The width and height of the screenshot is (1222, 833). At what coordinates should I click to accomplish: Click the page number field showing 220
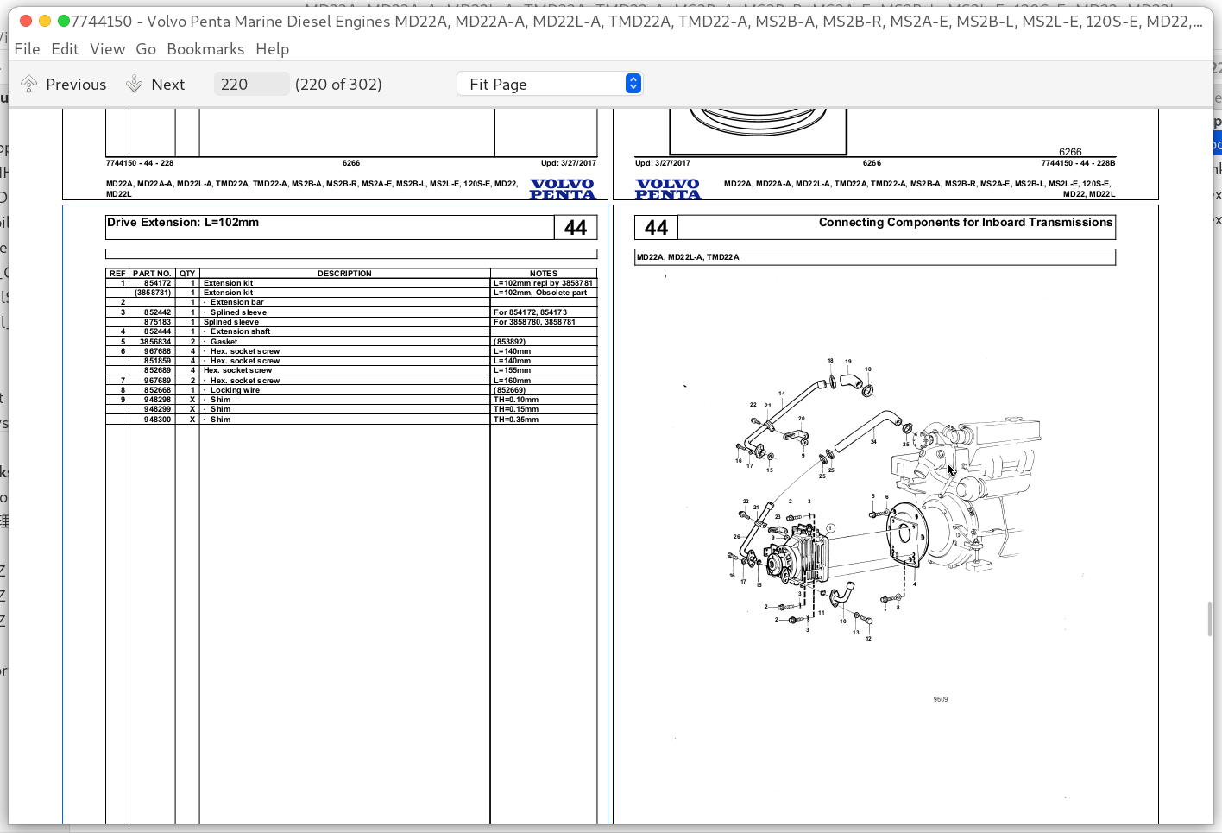(251, 84)
